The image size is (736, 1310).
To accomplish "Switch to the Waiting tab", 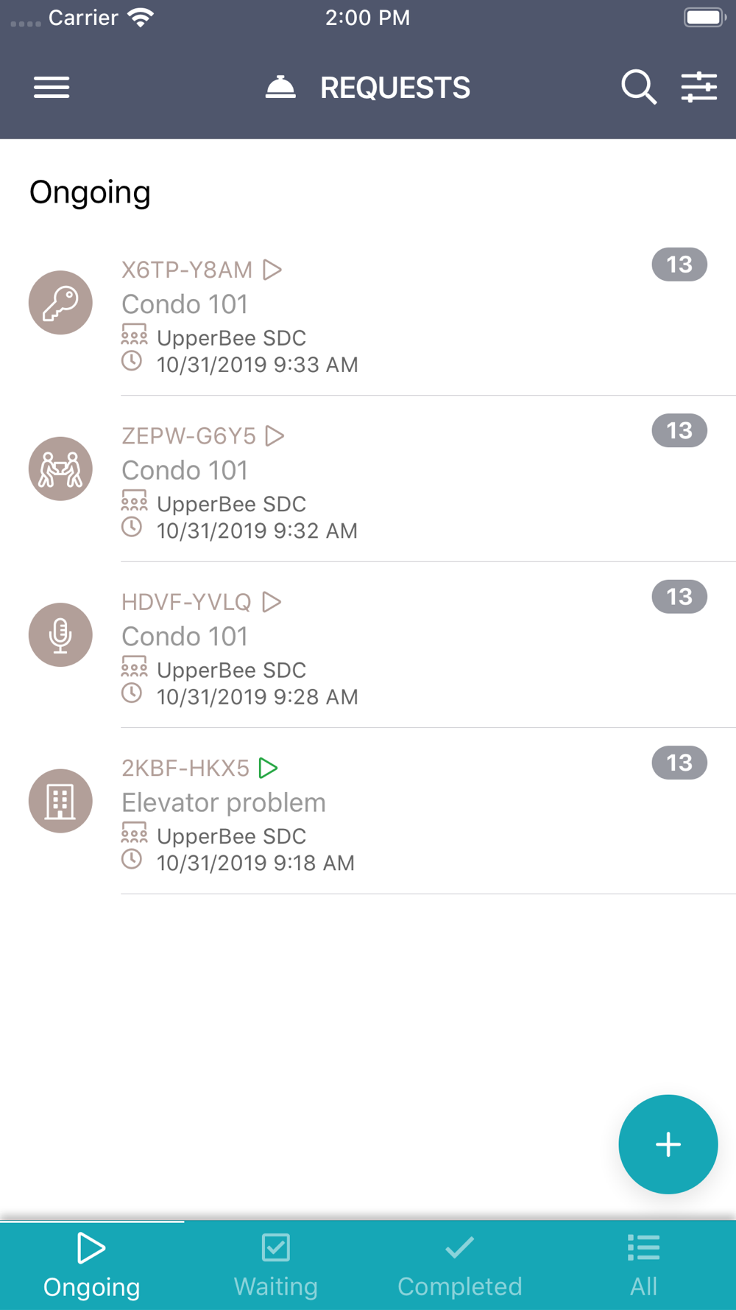I will [x=276, y=1265].
